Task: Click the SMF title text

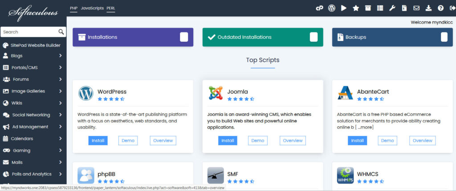Action: (x=232, y=174)
